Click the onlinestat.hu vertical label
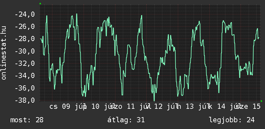265x129 pixels. pyautogui.click(x=4, y=53)
